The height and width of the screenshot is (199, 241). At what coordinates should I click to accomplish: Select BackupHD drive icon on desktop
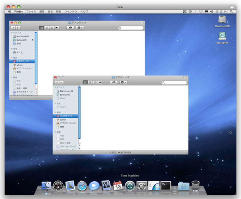pyautogui.click(x=222, y=36)
